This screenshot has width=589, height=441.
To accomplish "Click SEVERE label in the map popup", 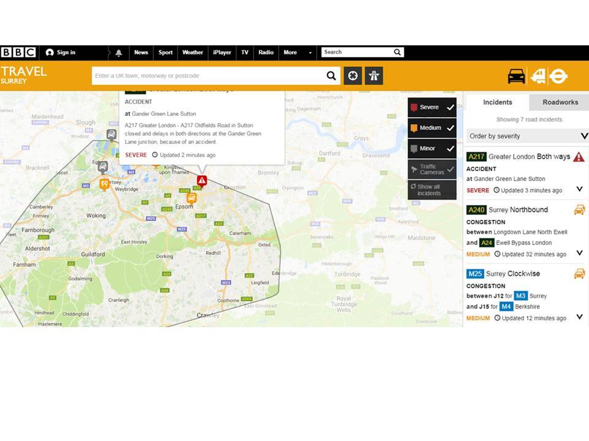I will point(136,155).
